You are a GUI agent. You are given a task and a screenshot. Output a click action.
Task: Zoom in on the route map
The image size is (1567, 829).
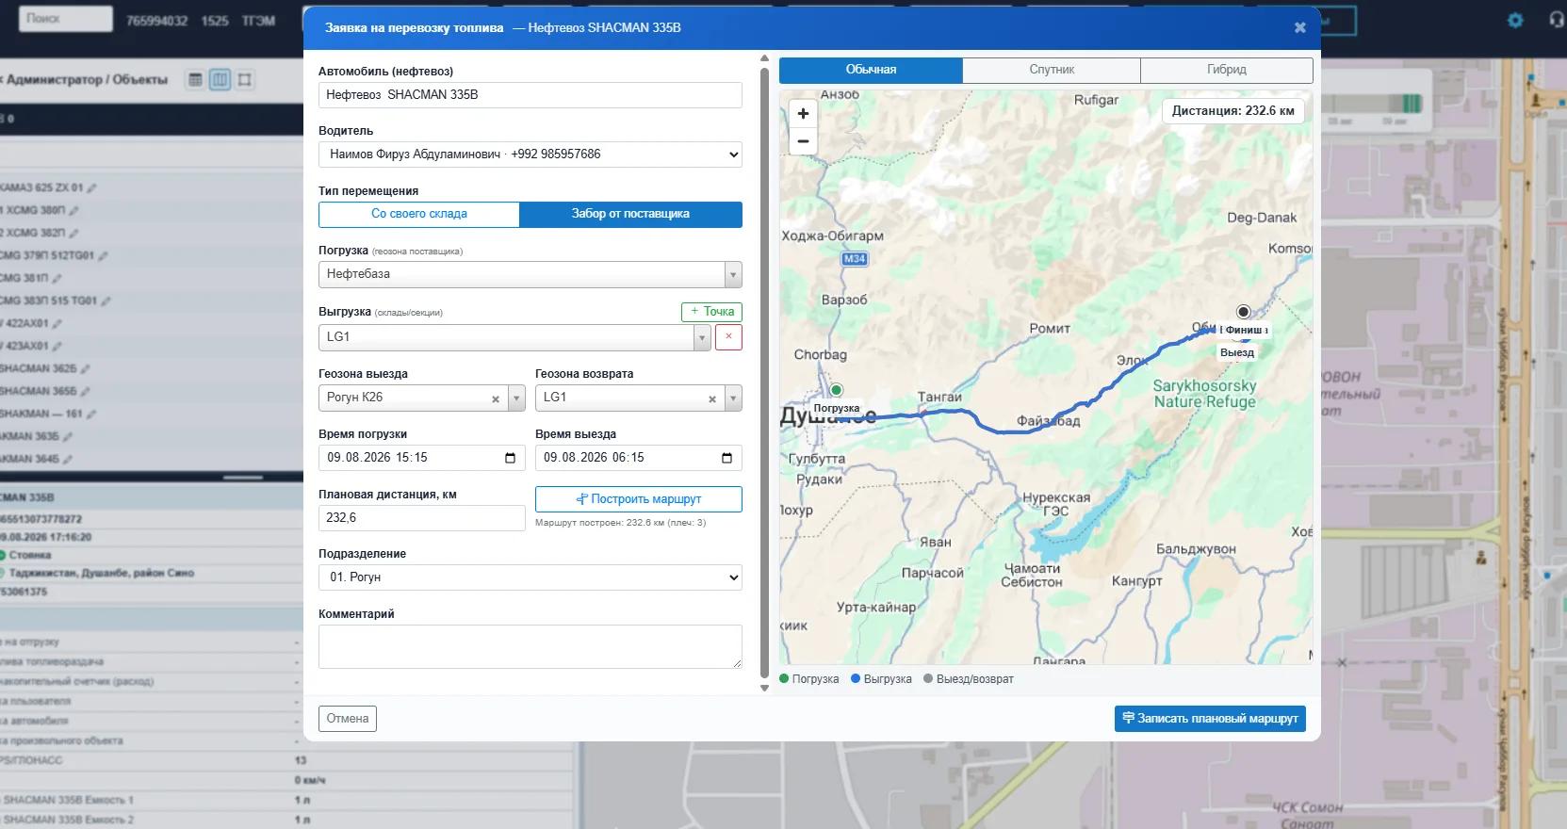(803, 114)
